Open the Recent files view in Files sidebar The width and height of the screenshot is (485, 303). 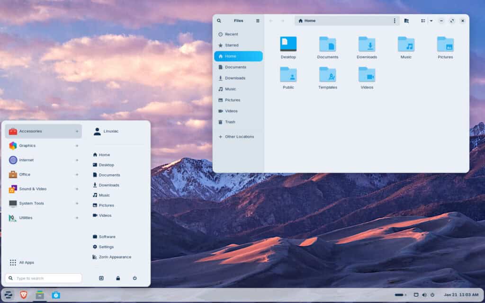point(232,34)
